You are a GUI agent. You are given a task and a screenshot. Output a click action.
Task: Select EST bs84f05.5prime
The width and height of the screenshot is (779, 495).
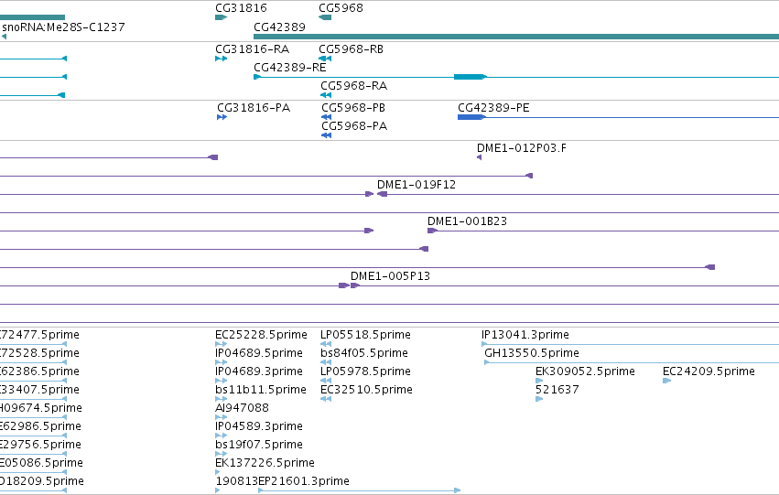pyautogui.click(x=364, y=353)
